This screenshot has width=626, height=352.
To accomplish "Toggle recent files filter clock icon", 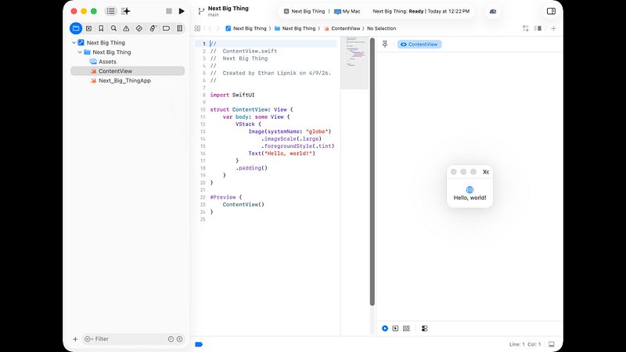I will tap(171, 339).
